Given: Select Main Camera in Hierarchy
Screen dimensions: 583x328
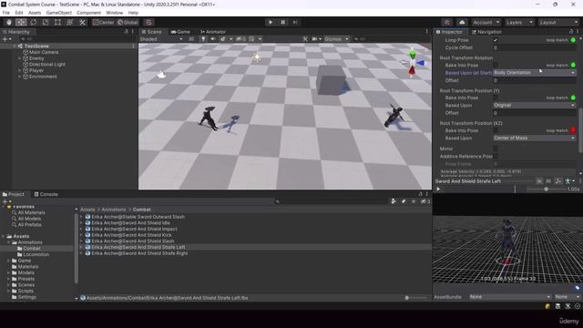Looking at the screenshot, I should (x=44, y=53).
